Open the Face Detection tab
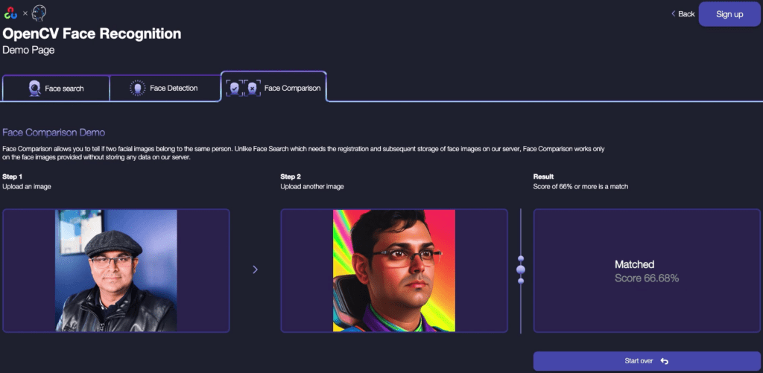This screenshot has height=373, width=763. 165,89
